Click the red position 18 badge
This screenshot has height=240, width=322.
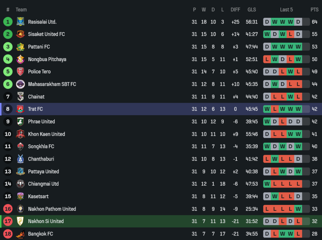(8, 234)
